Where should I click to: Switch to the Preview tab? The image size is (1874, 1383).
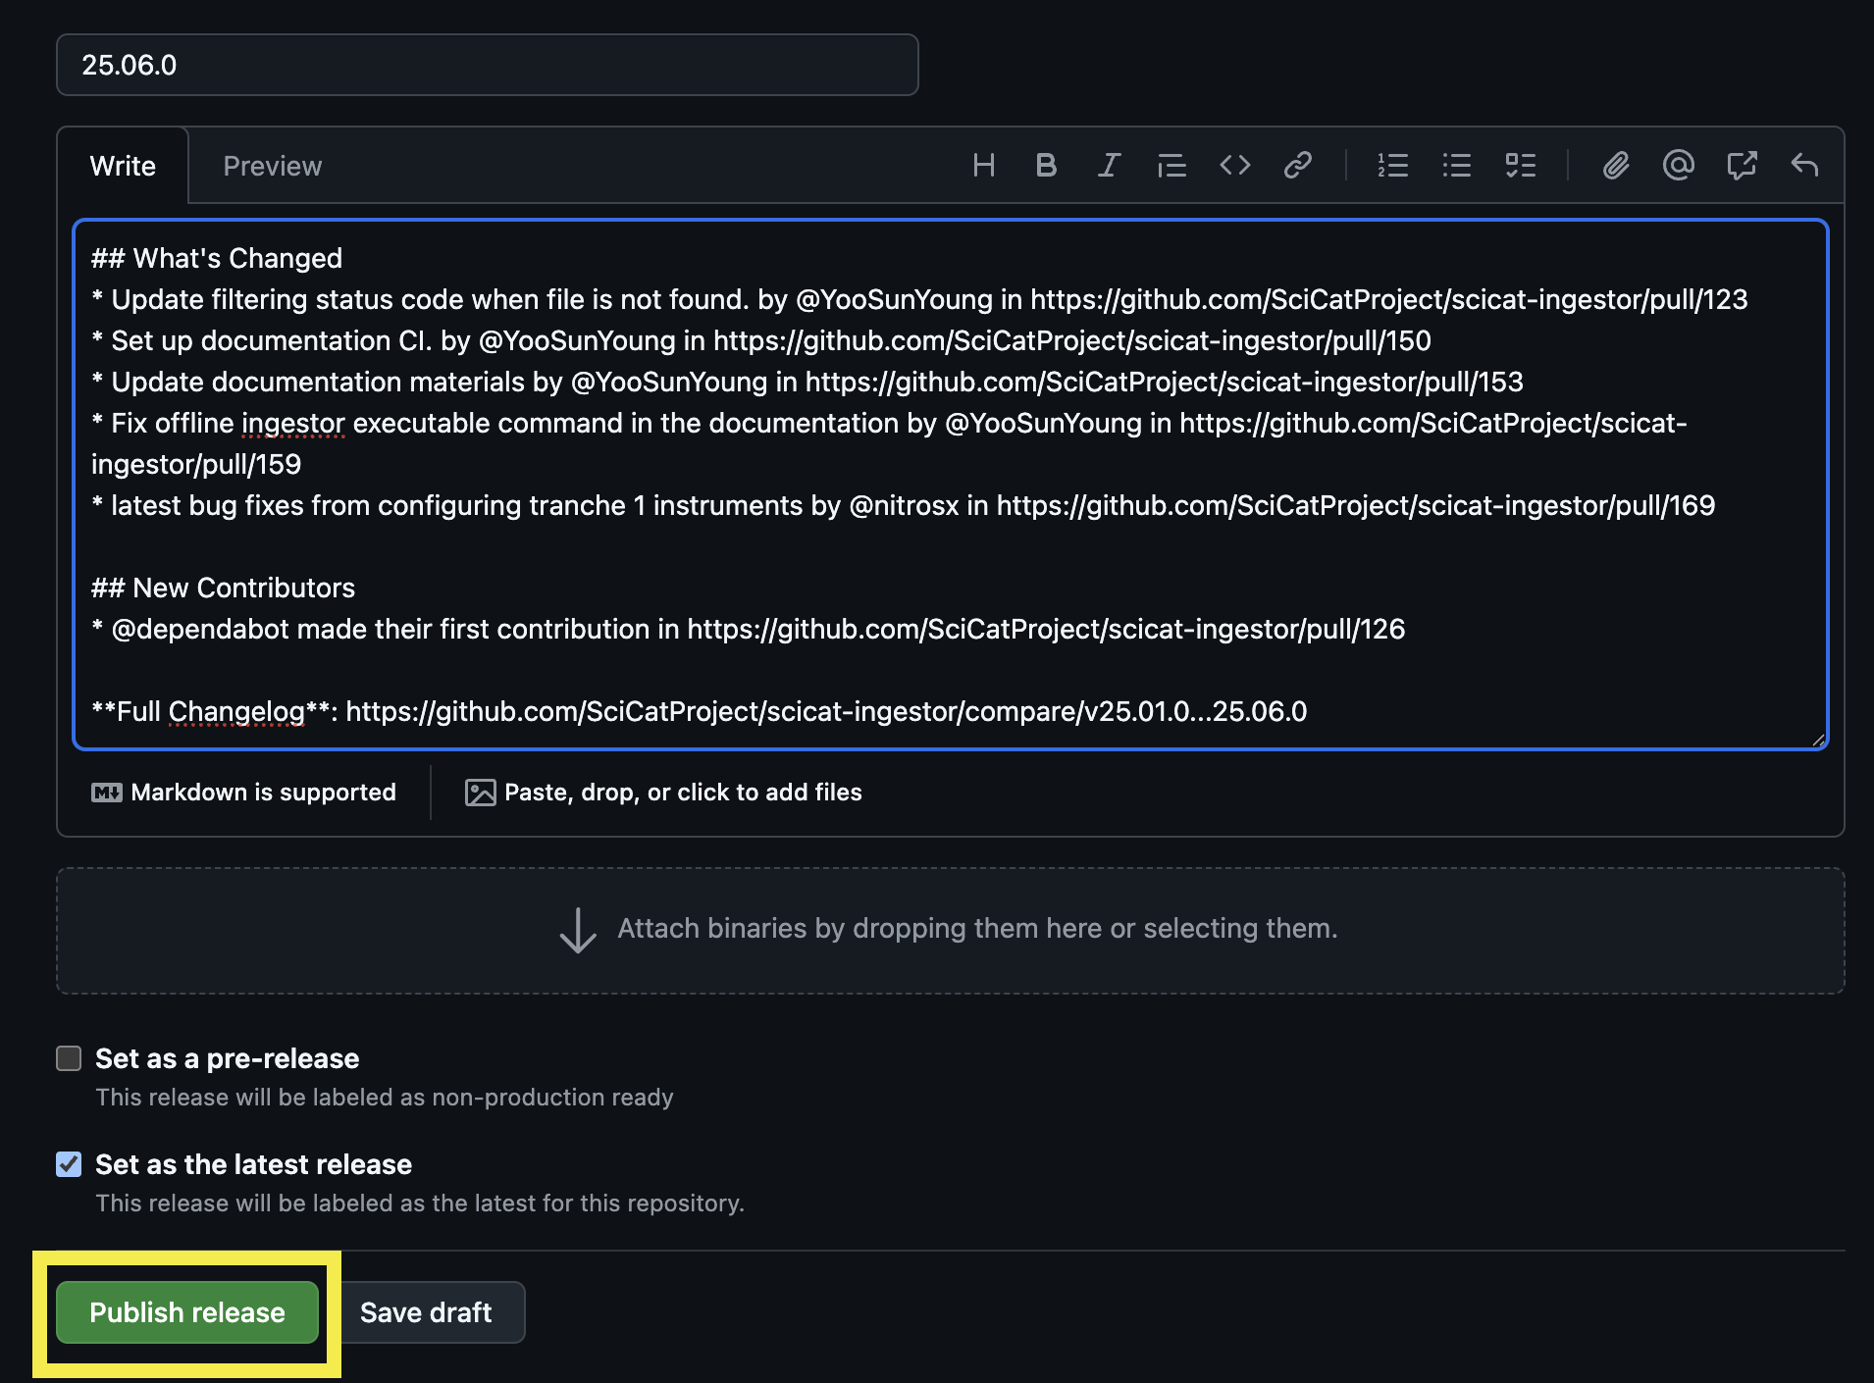[272, 166]
